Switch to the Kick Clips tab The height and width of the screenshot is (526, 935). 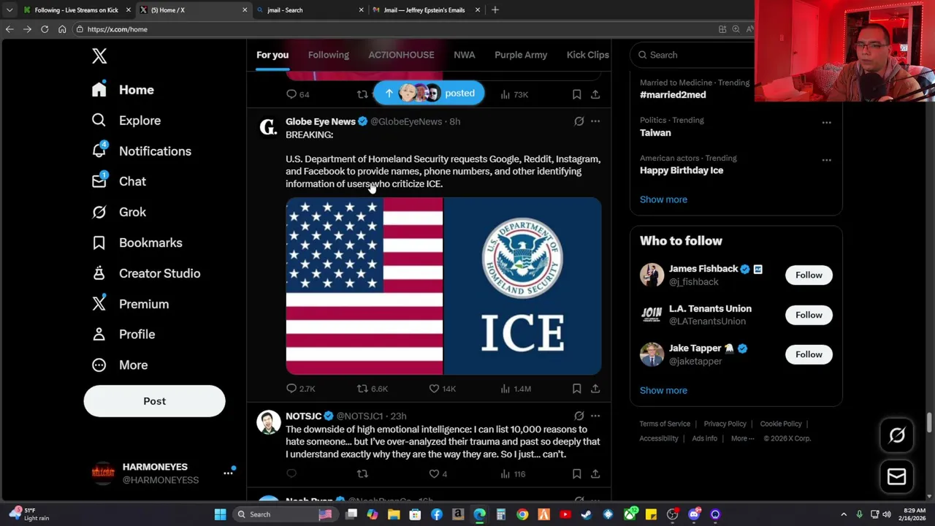[x=587, y=55]
